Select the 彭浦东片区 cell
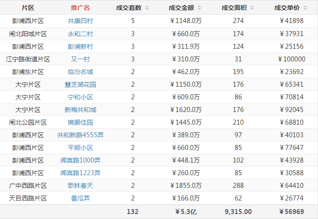Screen dimensions: 318x219 (28, 72)
